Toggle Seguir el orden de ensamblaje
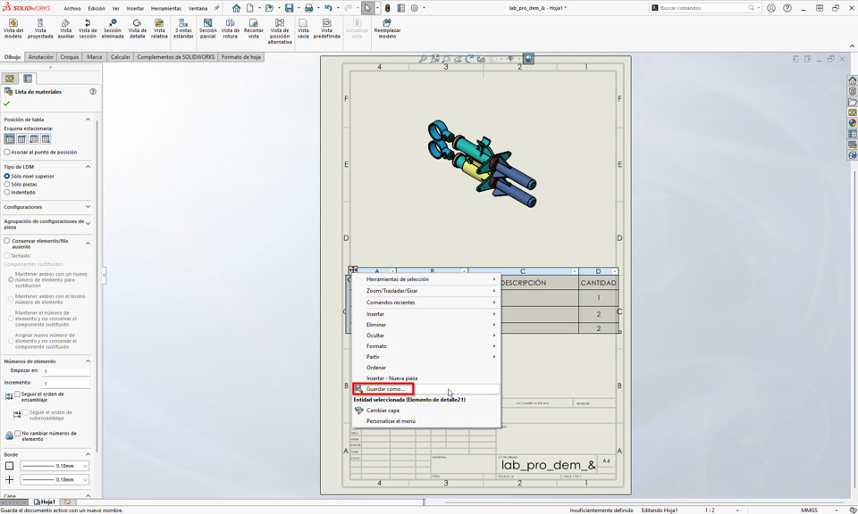The height and width of the screenshot is (514, 858). coord(18,394)
